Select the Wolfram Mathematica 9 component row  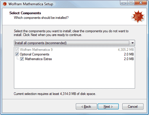74,50
